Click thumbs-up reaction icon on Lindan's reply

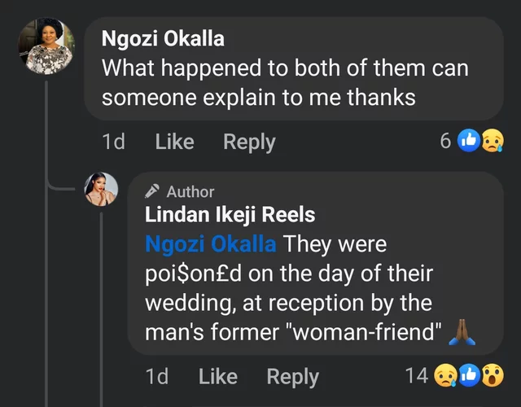[x=468, y=375]
